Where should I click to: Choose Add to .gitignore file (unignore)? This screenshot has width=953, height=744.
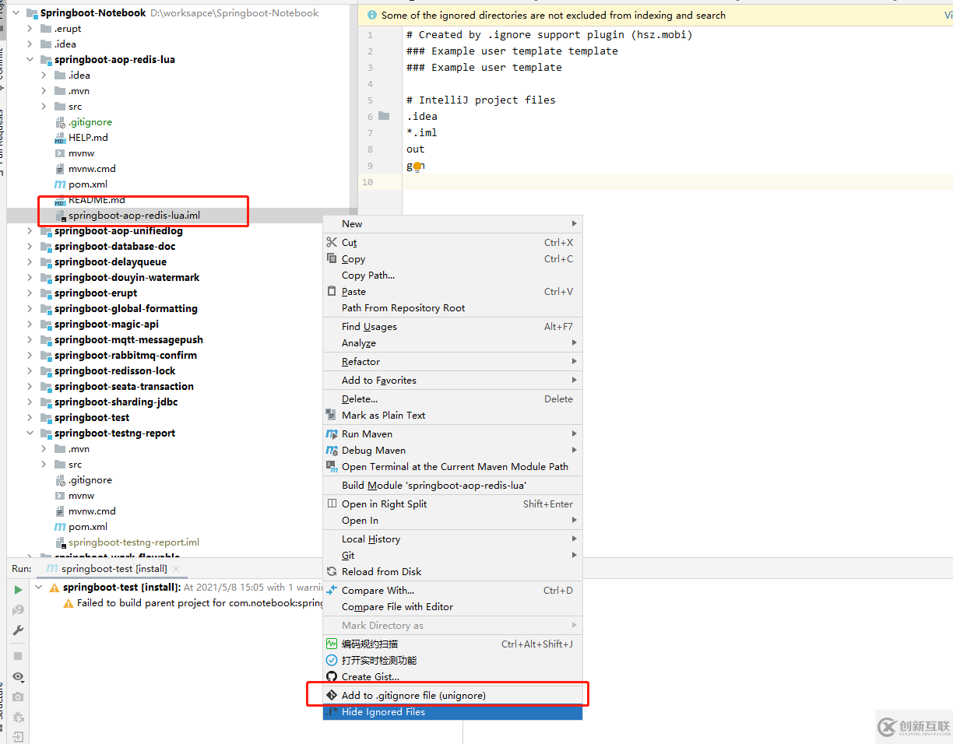[452, 695]
